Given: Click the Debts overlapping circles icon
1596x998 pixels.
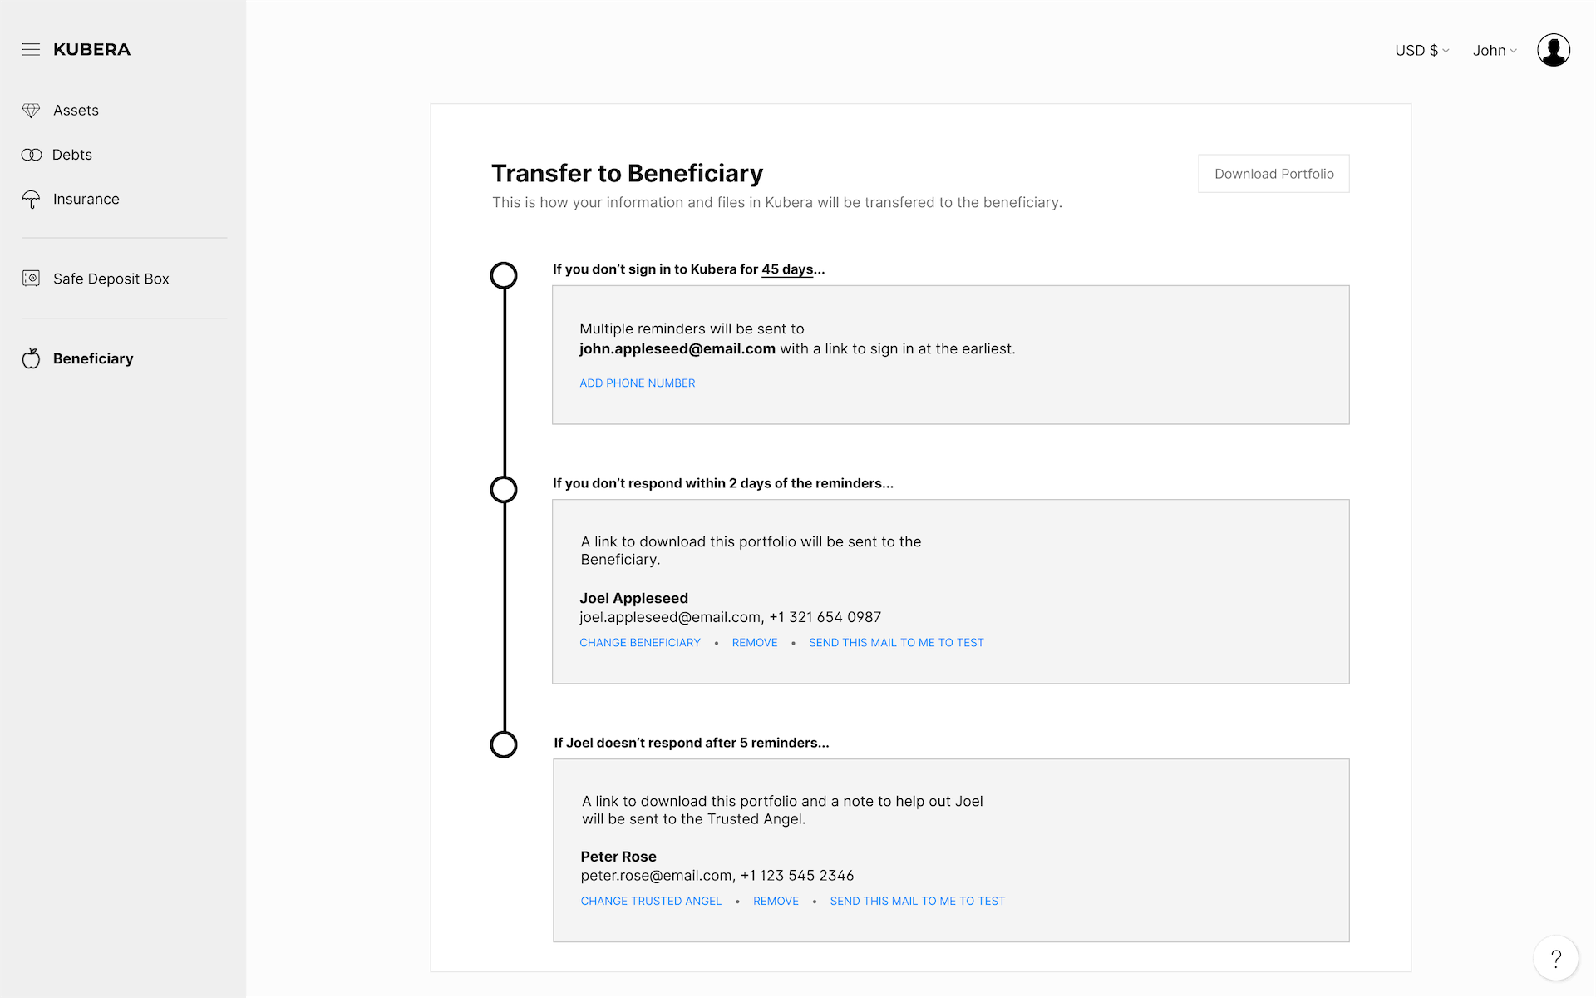Looking at the screenshot, I should (x=32, y=155).
